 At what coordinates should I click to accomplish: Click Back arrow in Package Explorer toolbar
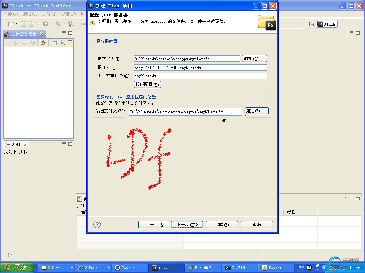pyautogui.click(x=16, y=43)
